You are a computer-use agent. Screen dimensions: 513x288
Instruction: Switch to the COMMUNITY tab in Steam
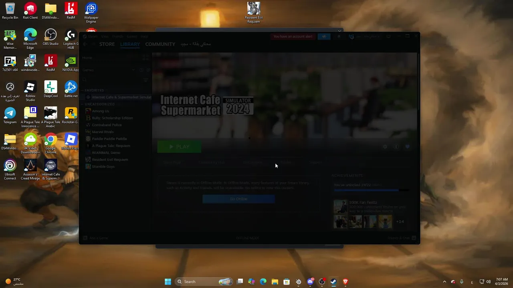coord(160,44)
